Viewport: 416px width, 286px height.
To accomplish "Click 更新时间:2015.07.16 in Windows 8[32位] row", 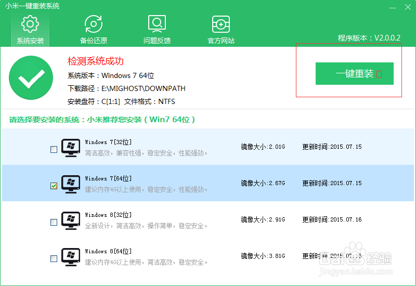I will point(332,219).
